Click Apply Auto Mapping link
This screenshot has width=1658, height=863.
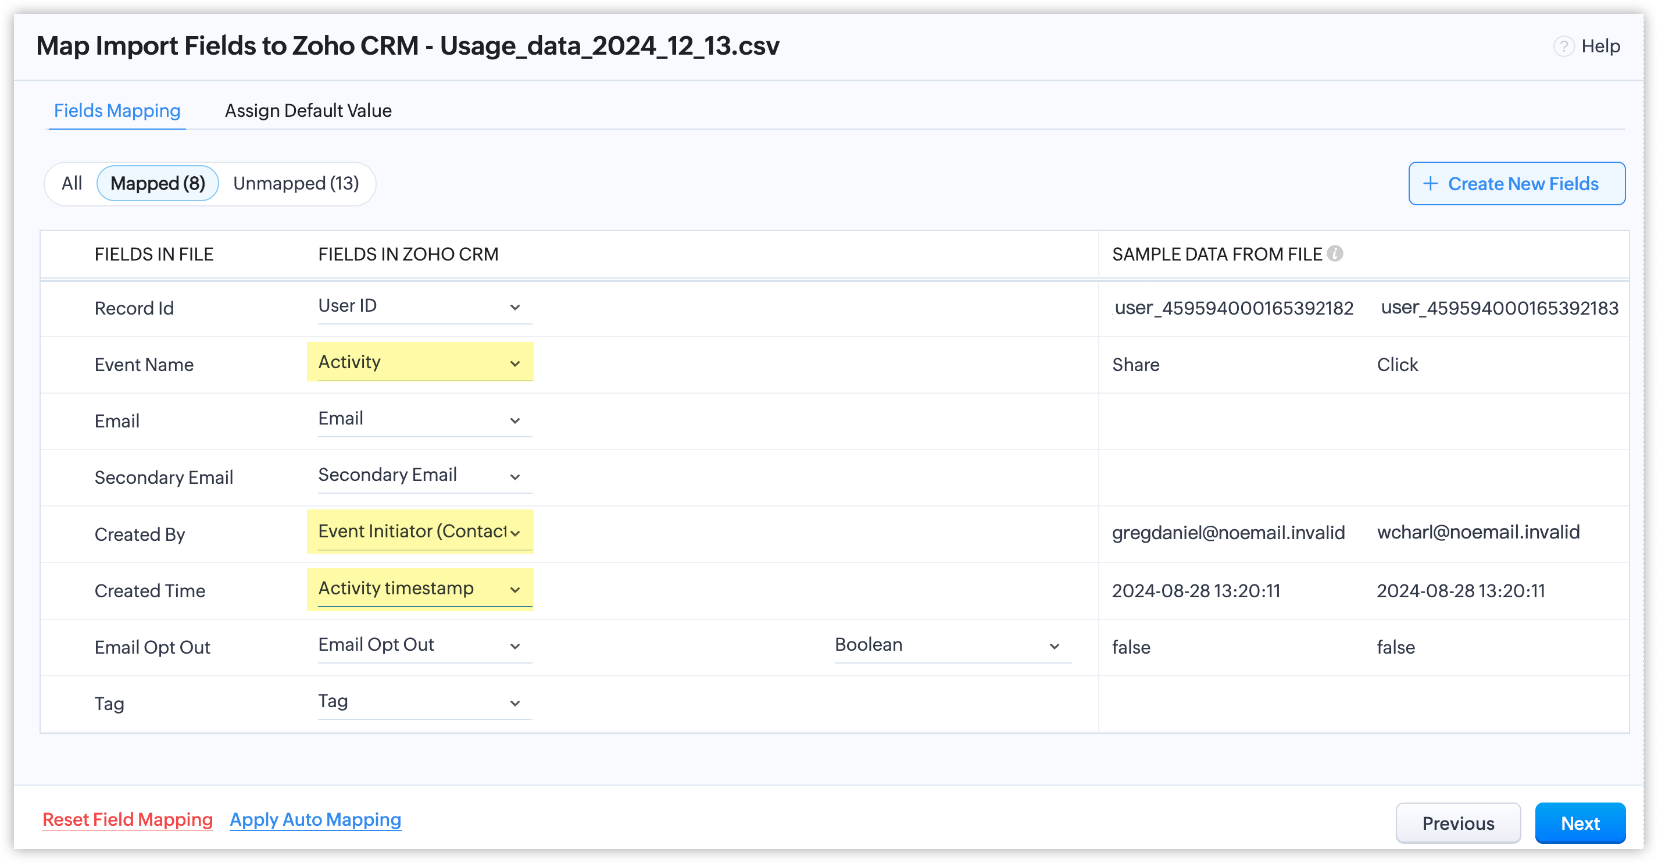(315, 819)
